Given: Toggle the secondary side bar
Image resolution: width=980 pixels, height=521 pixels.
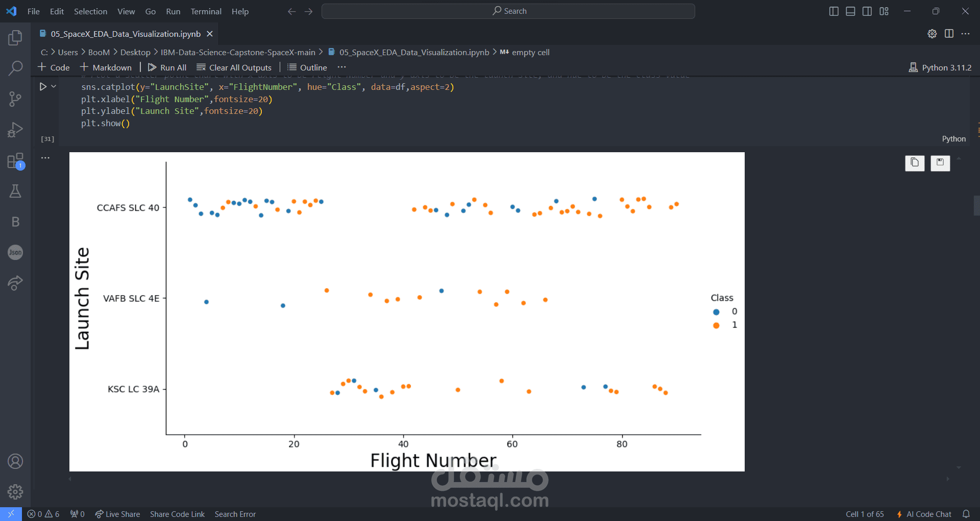Looking at the screenshot, I should point(867,11).
